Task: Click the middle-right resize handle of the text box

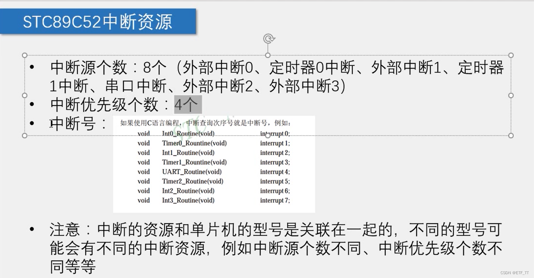Action: pos(511,95)
